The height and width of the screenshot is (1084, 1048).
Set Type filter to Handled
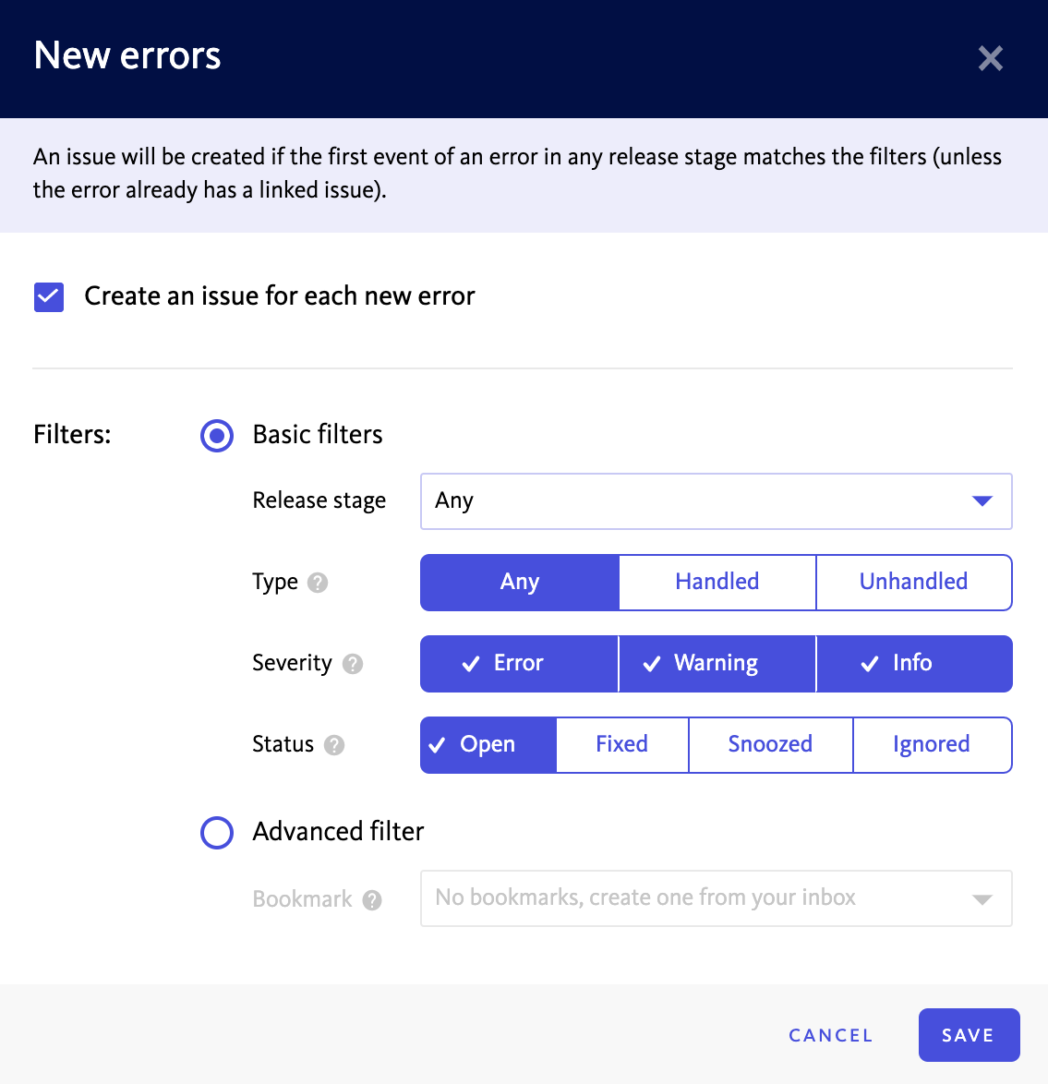click(x=717, y=582)
